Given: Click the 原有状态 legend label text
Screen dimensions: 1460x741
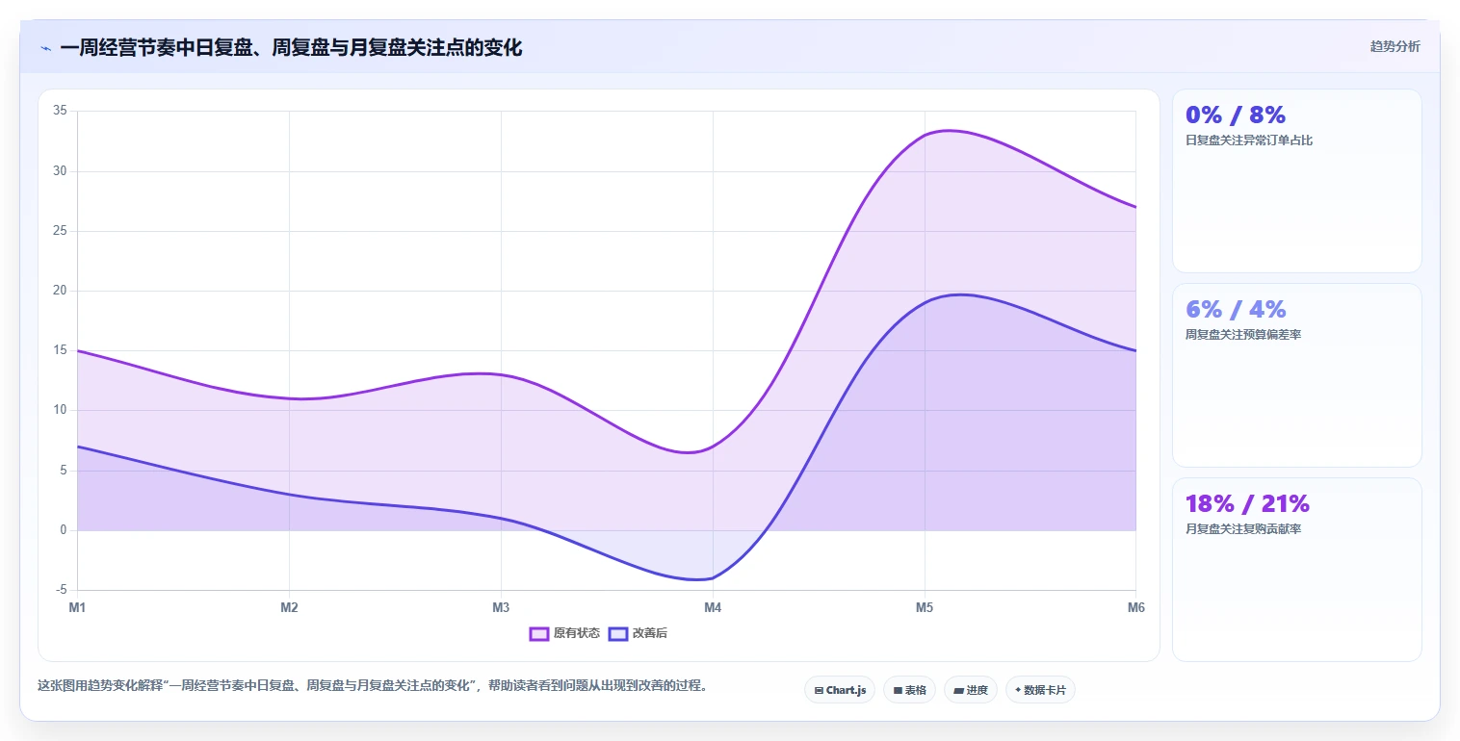Looking at the screenshot, I should [x=576, y=633].
